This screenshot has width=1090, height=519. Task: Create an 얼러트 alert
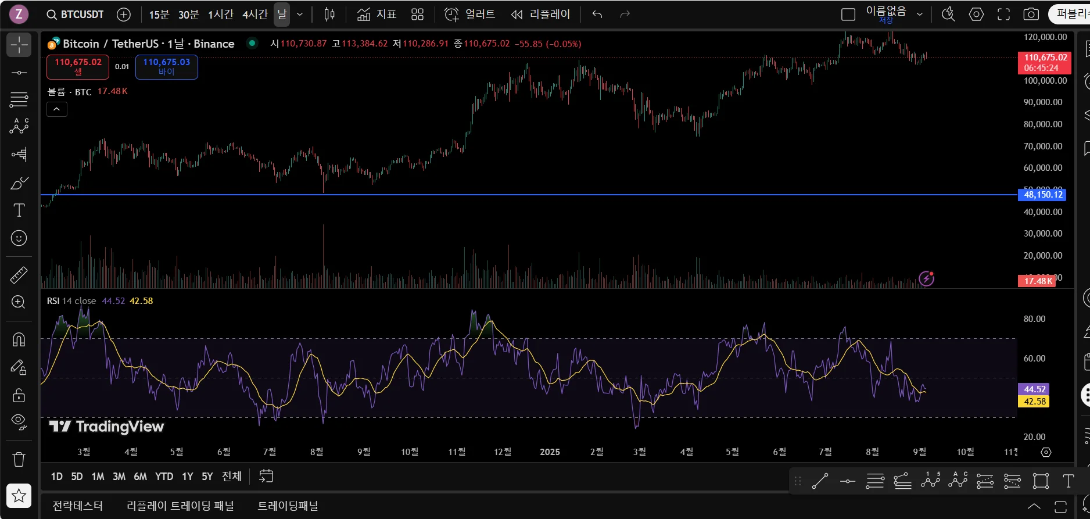point(470,15)
